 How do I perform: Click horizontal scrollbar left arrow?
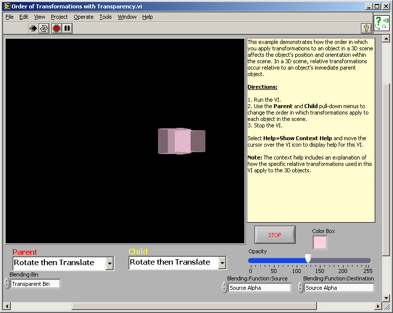[x=7, y=306]
